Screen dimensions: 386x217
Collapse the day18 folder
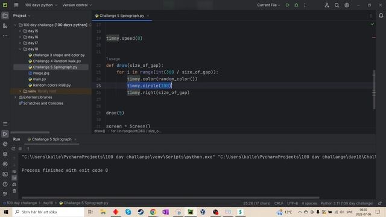coord(20,49)
